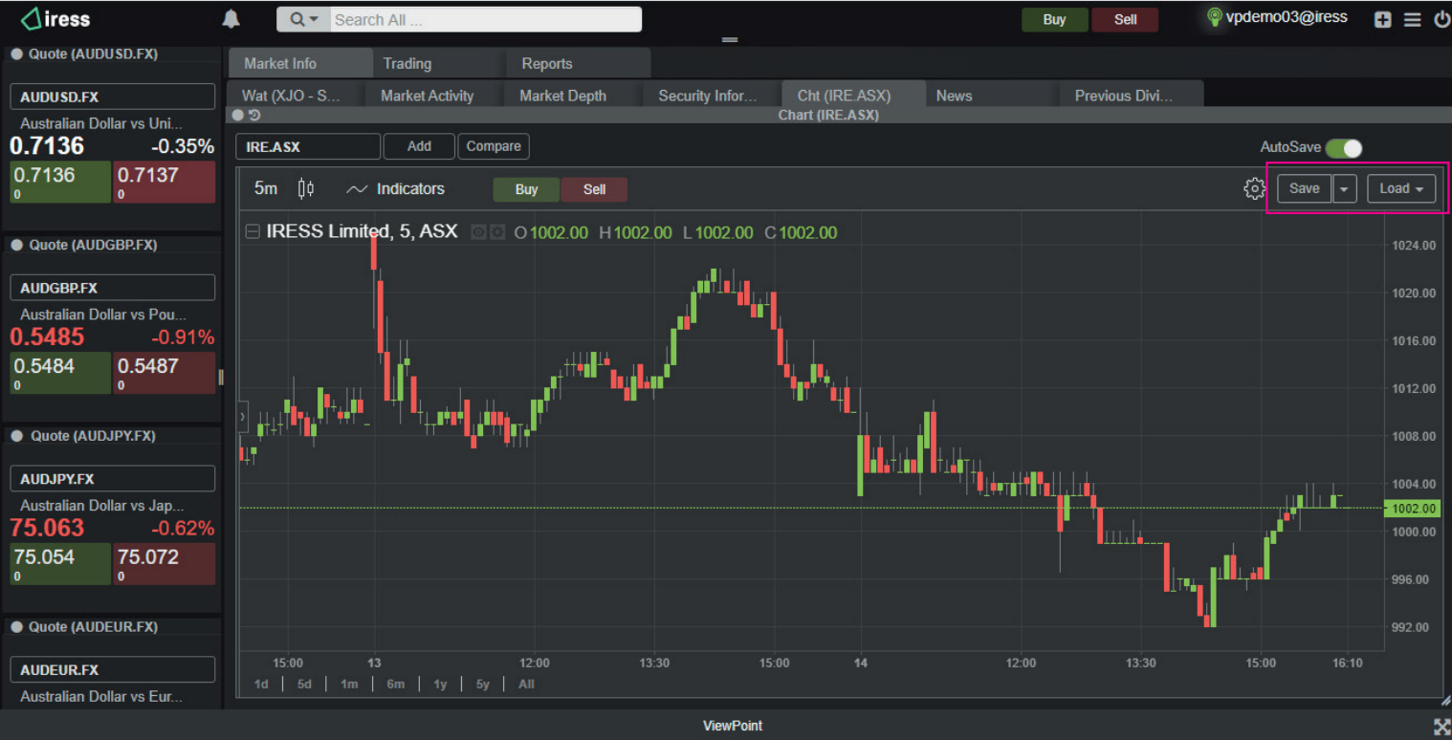Click the AUDUSD quote panel link dot
The height and width of the screenshot is (740, 1452).
click(16, 54)
